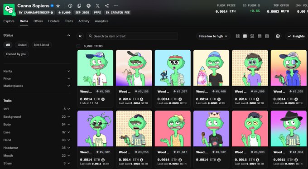Image resolution: width=308 pixels, height=169 pixels.
Task: Open the CANNASAPIENSDEP creator link
Action: tap(36, 13)
